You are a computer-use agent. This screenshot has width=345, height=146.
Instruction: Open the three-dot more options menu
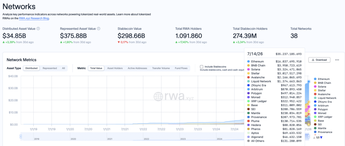(337, 60)
